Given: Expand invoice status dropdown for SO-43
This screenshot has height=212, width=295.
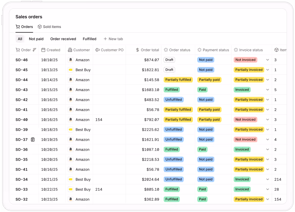Looking at the screenshot, I should click(x=268, y=90).
